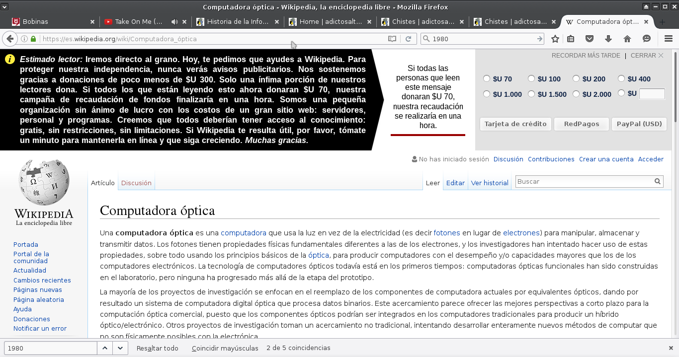This screenshot has width=679, height=357.
Task: Open the Editar tab
Action: (455, 183)
